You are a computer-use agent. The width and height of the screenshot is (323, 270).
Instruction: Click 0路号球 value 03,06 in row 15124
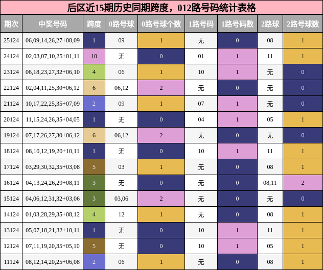point(121,199)
